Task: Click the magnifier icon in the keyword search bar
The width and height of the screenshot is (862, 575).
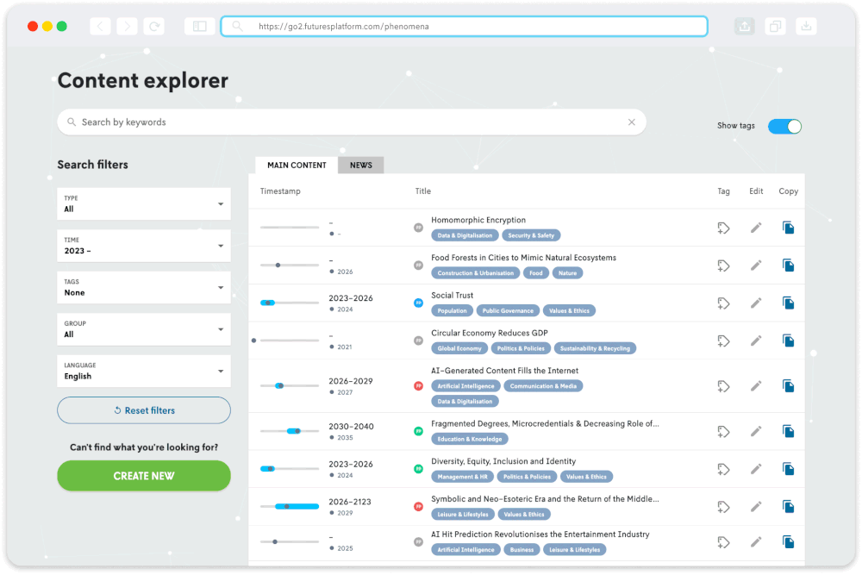Action: pyautogui.click(x=72, y=122)
